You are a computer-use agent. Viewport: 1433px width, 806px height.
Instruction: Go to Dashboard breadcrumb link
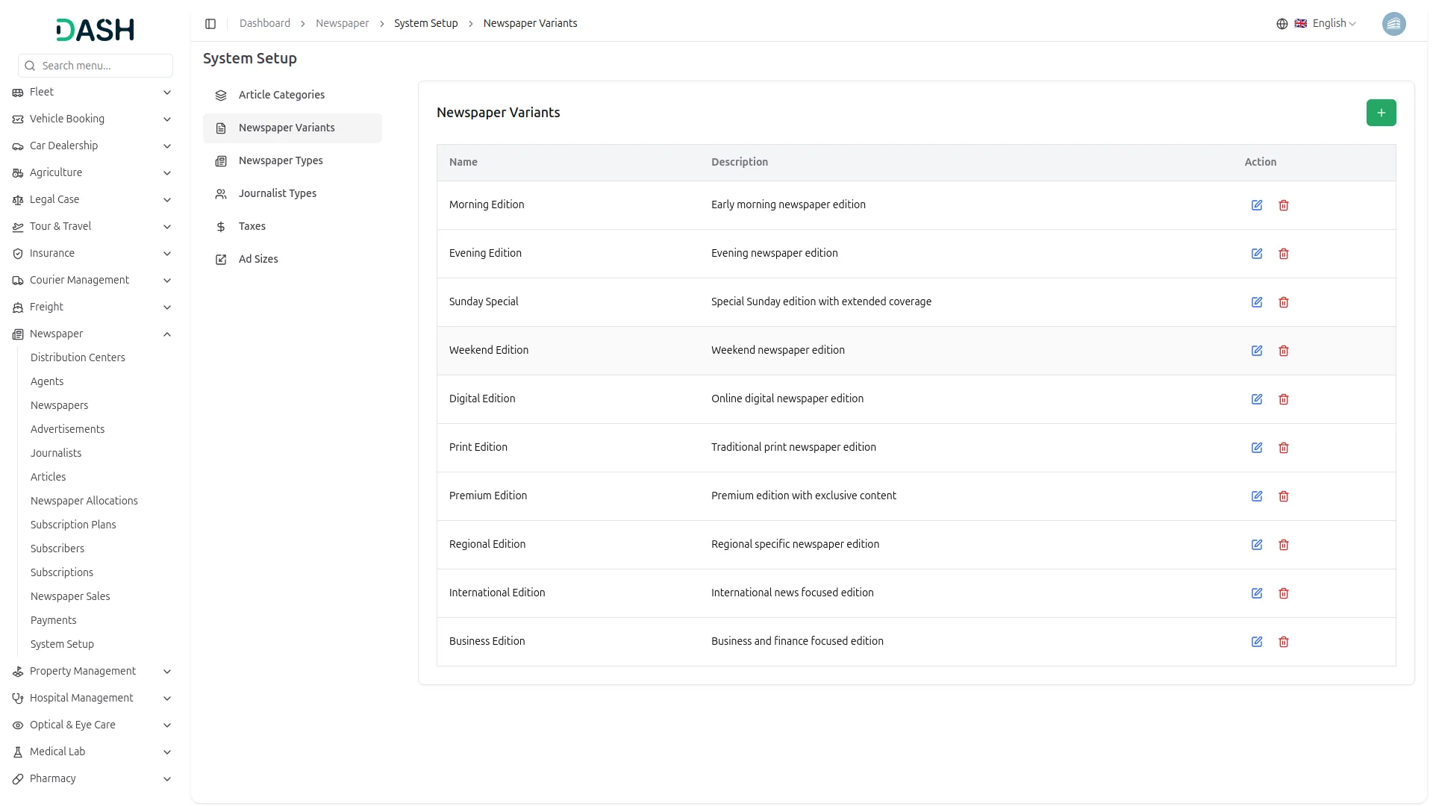pos(264,24)
